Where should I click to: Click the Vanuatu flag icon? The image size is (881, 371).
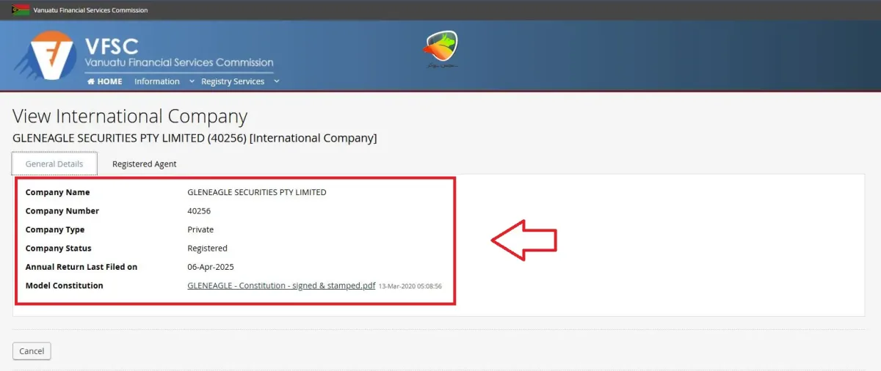pos(21,10)
